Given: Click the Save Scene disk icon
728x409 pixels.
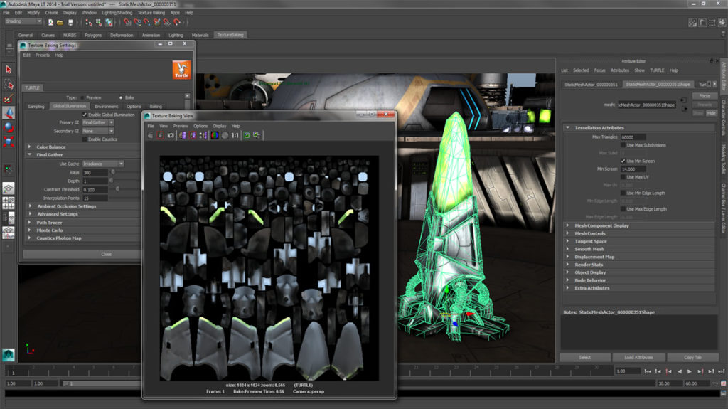Looking at the screenshot, I should 70,22.
